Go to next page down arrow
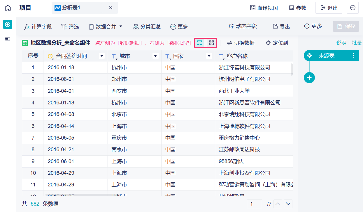 point(288,204)
